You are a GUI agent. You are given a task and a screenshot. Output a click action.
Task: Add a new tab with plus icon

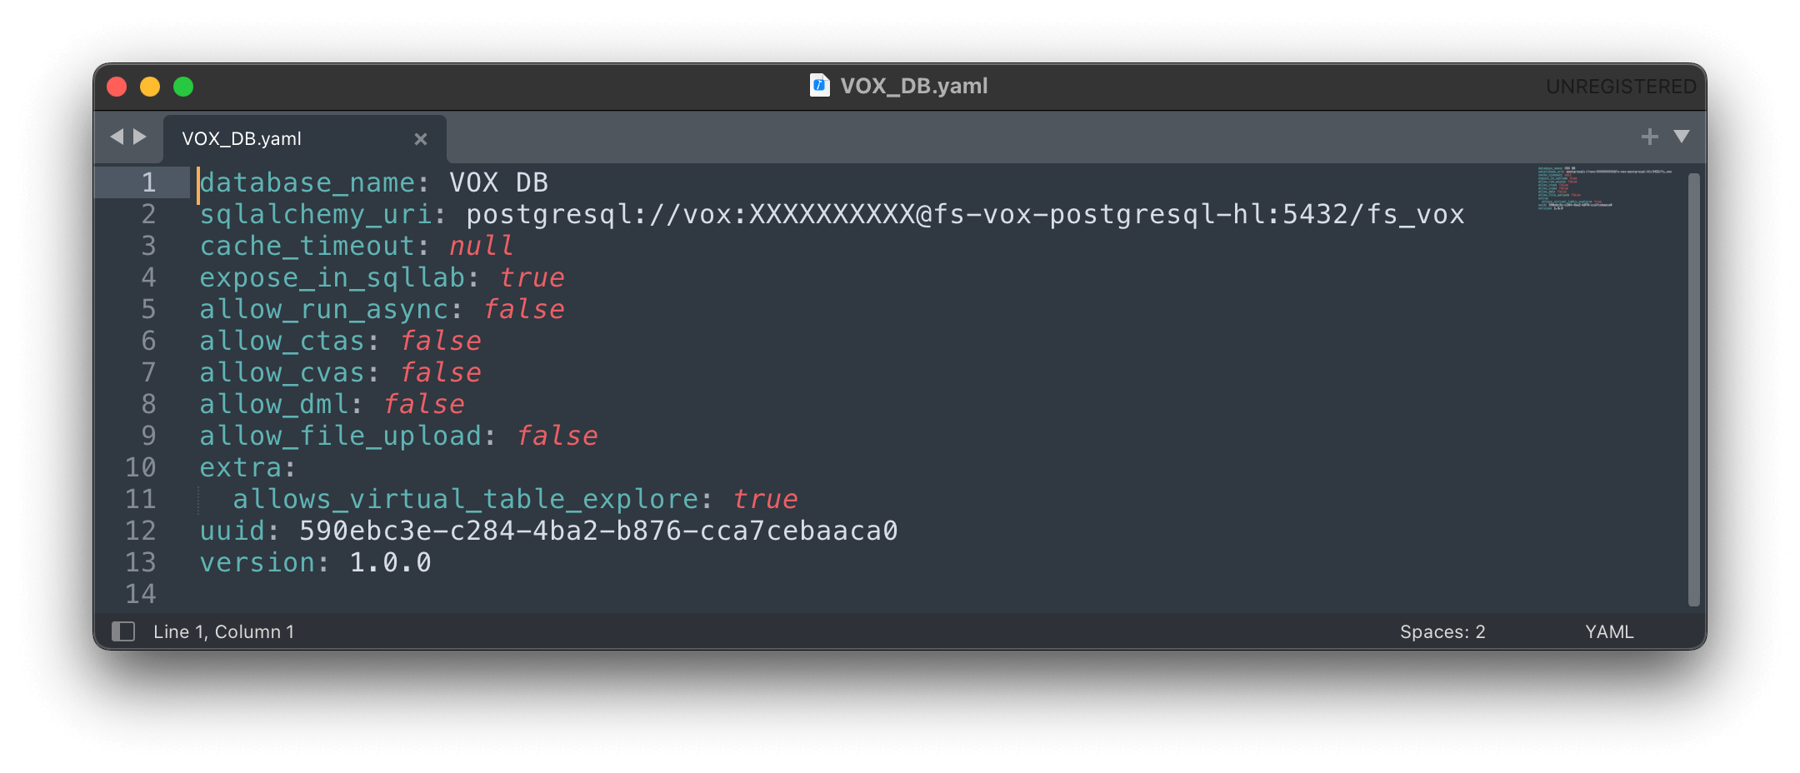pos(1649,137)
